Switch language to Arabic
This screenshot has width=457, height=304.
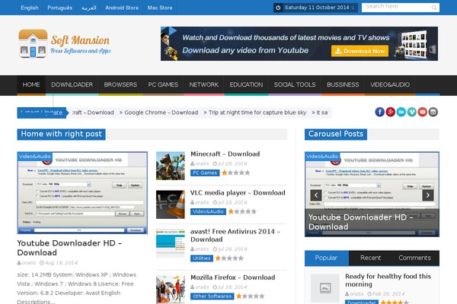point(88,8)
